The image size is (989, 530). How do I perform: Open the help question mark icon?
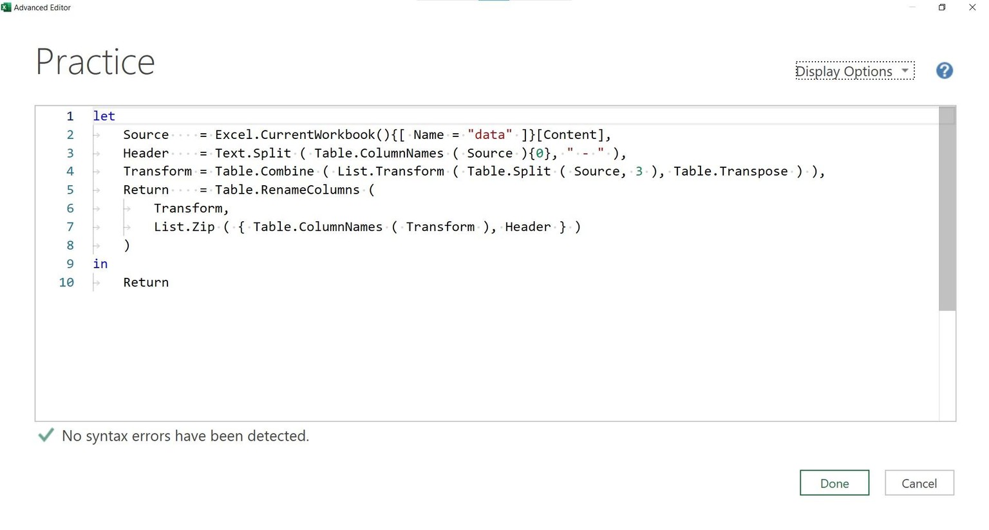coord(945,71)
